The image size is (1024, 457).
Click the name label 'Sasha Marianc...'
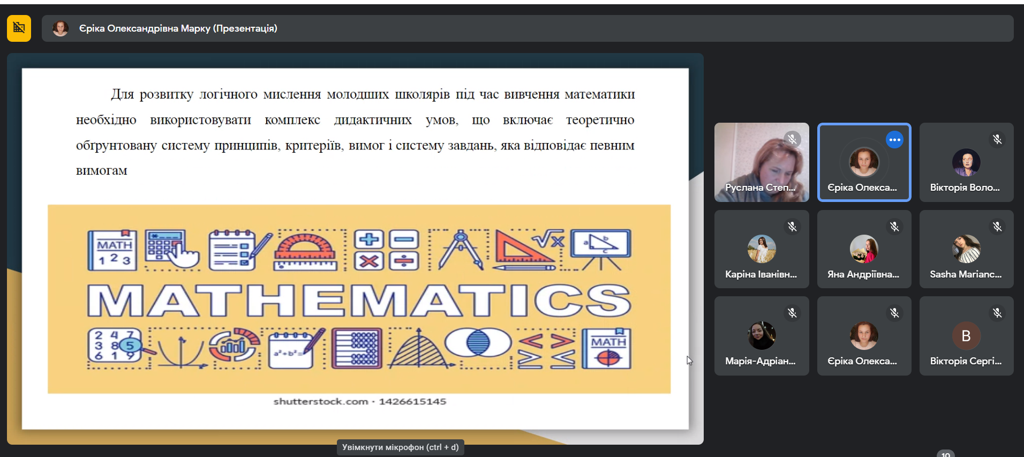click(966, 274)
